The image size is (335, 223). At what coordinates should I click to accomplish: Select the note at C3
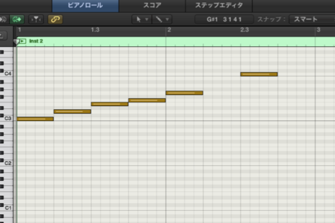(35, 119)
